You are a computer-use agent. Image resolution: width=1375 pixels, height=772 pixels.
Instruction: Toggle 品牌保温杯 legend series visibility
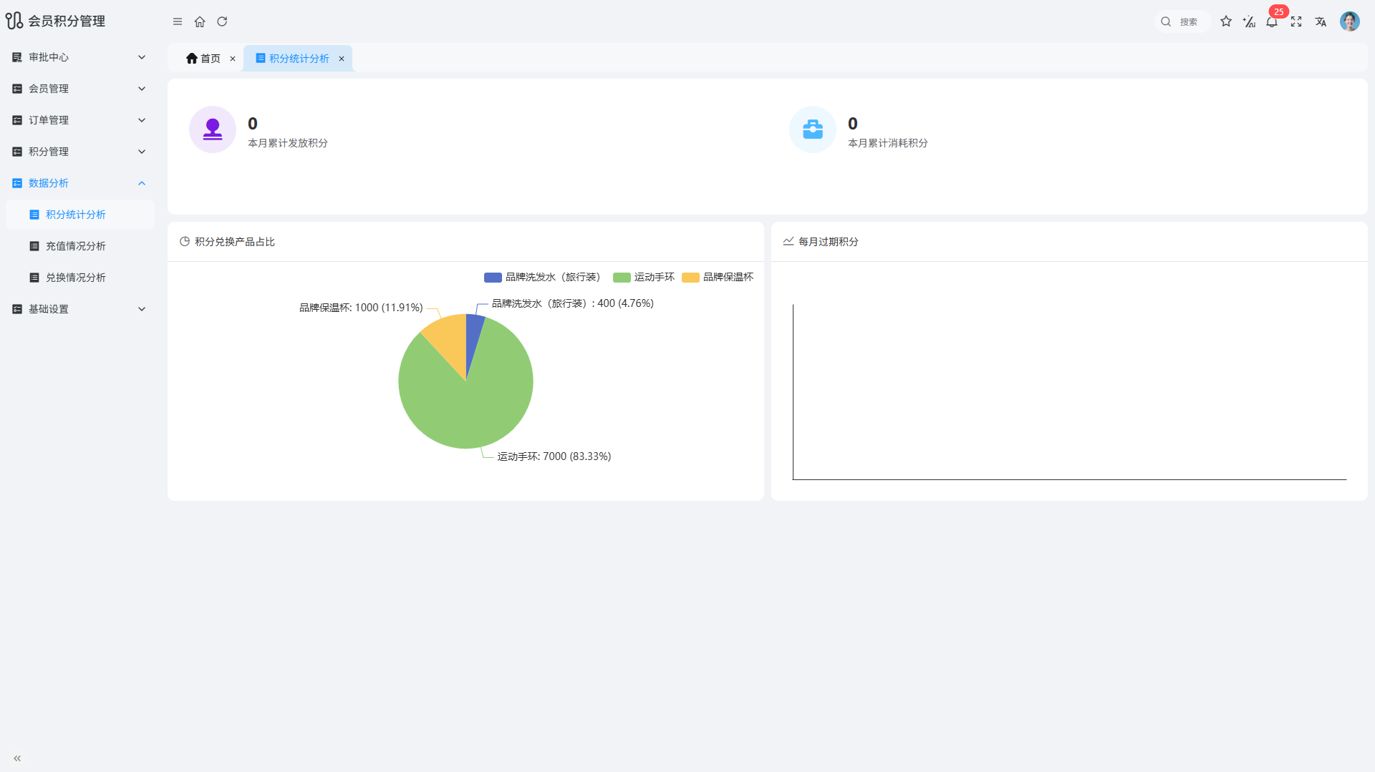coord(718,278)
